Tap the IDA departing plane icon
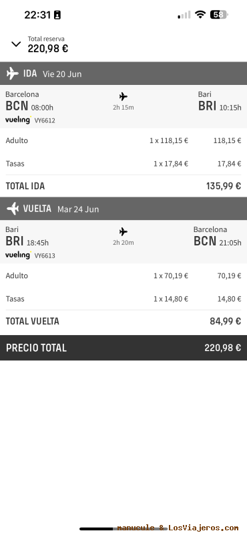 [13, 74]
